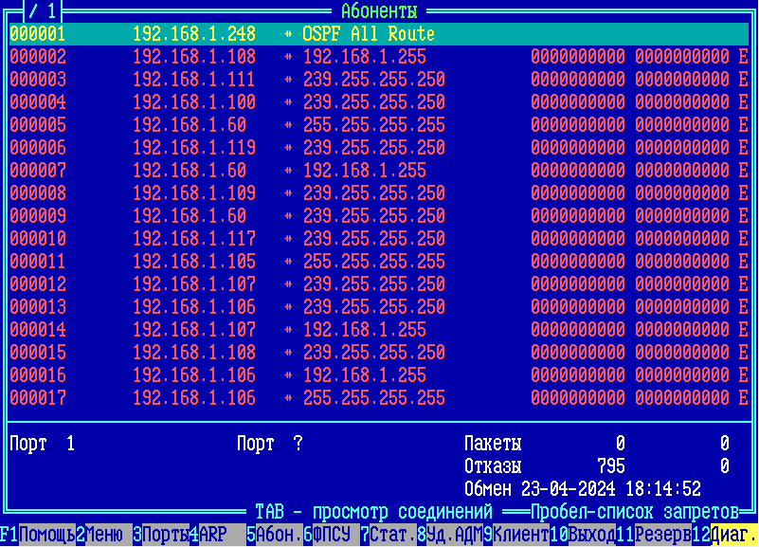The image size is (759, 547).
Task: Open the ARP table function key
Action: pyautogui.click(x=212, y=535)
